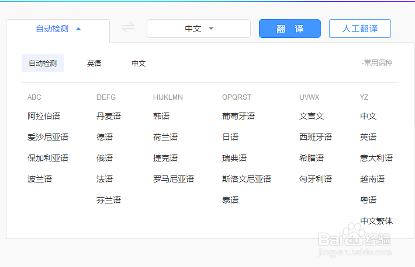This screenshot has width=415, height=267.
Task: Select 丹麦语 in the DEFG column
Action: coord(109,116)
